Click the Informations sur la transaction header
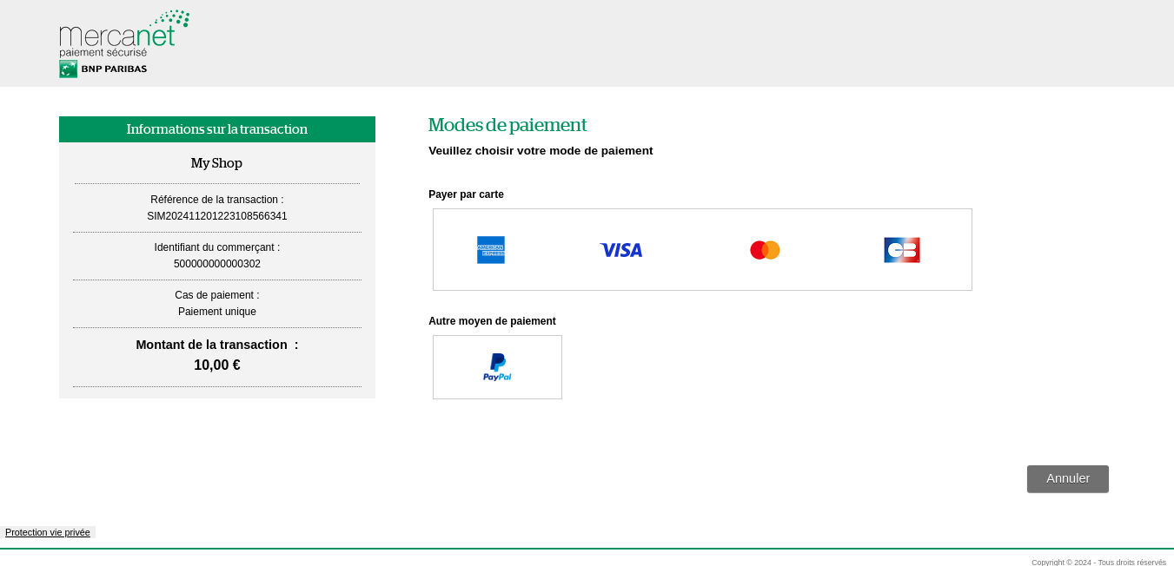 [216, 129]
